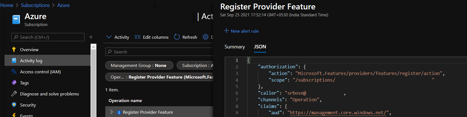Open the Subscription filter pill
Image resolution: width=467 pixels, height=117 pixels.
tap(195, 66)
